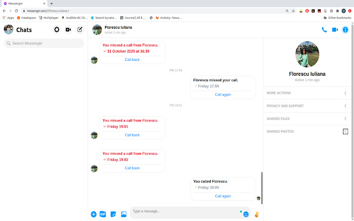354x221 pixels.
Task: Choose a GIF from composer
Action: click(103, 214)
